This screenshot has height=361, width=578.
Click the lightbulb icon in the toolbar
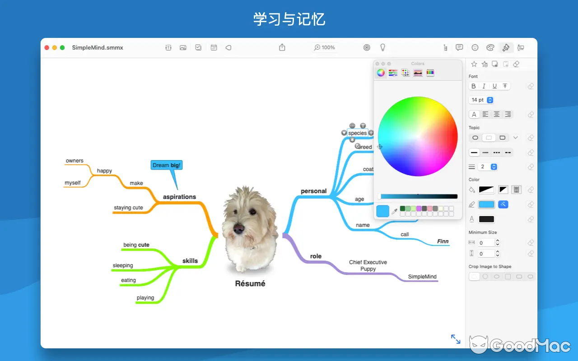[382, 47]
